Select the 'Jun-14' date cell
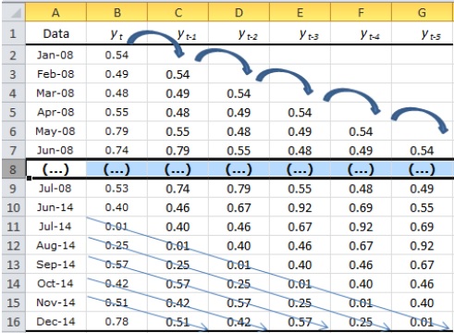This screenshot has height=333, width=454. pos(55,207)
